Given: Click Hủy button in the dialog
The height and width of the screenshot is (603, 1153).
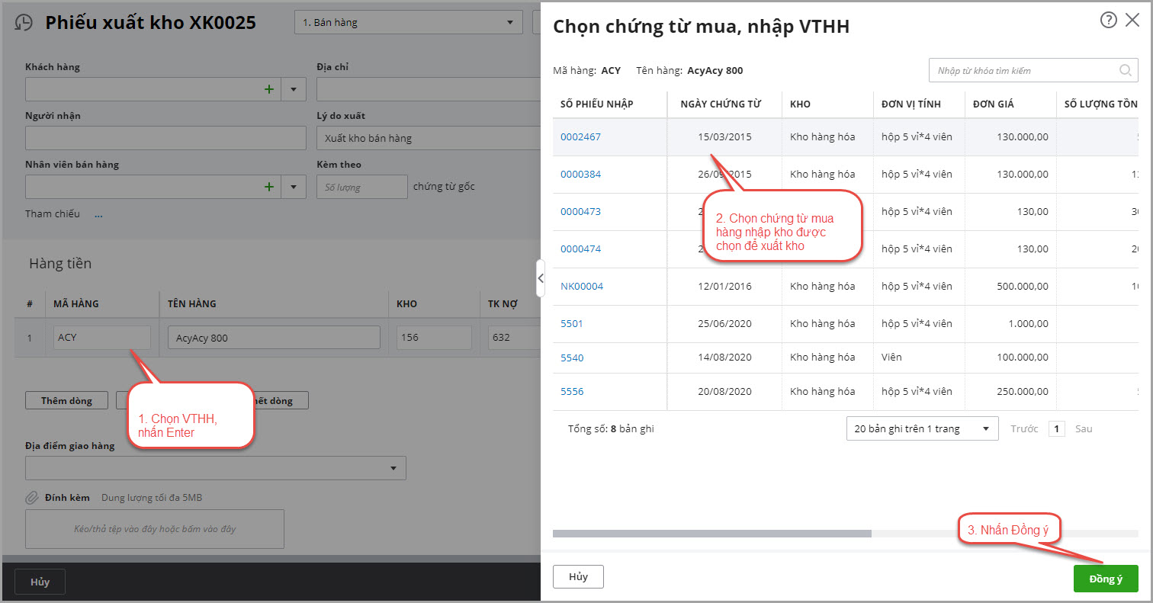Looking at the screenshot, I should coord(578,577).
